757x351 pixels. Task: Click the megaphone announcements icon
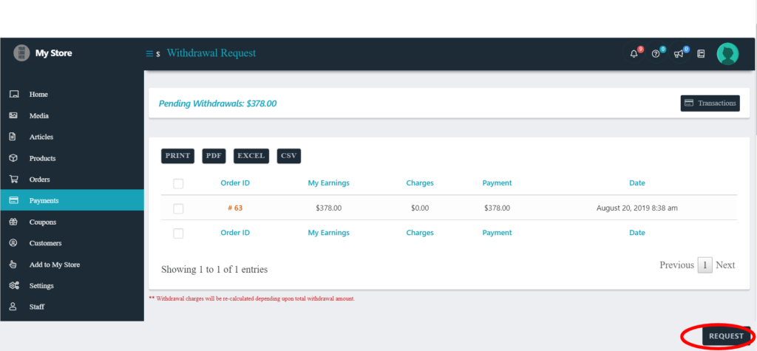(678, 54)
